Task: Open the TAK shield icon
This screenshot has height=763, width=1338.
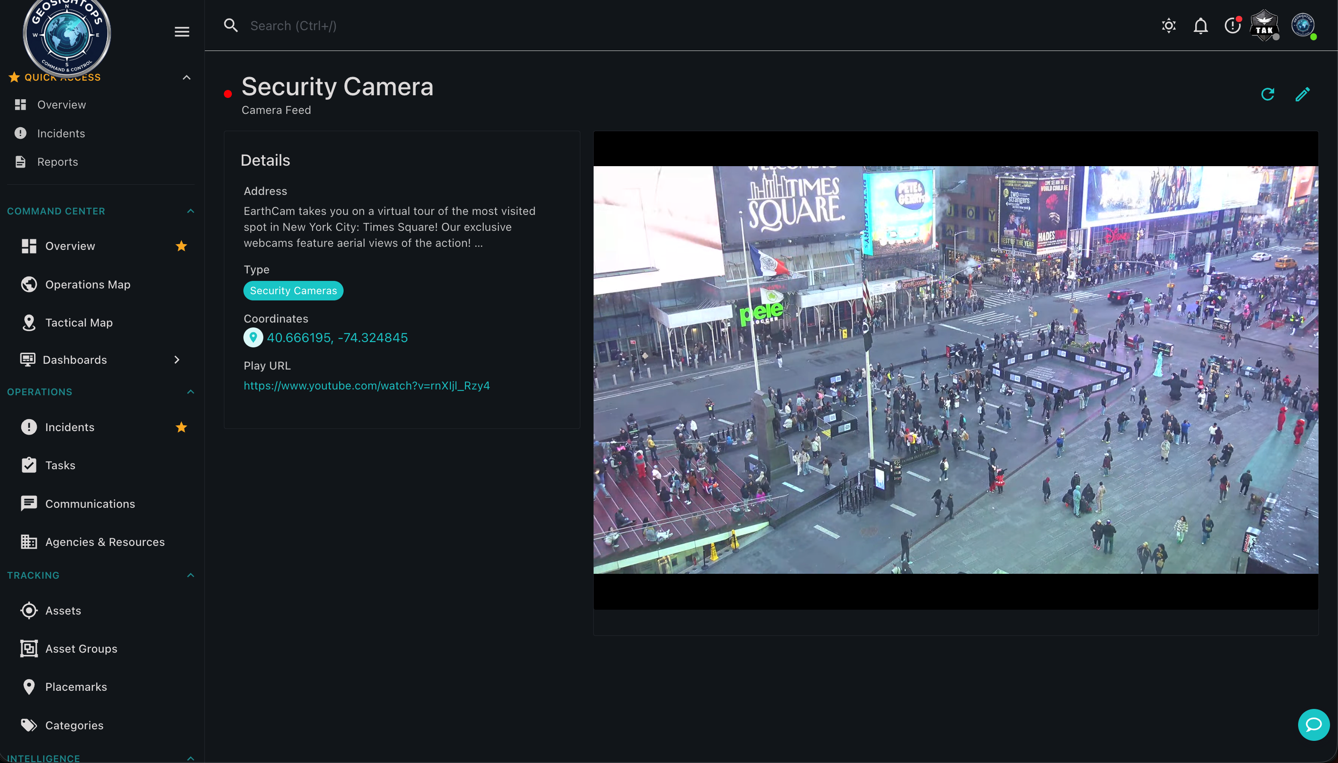Action: 1264,25
